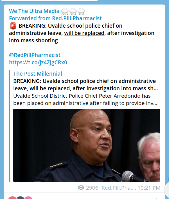Viewport: 169px width, 199px height.
Task: Click the @RedPillPharmacist mention
Action: (35, 55)
